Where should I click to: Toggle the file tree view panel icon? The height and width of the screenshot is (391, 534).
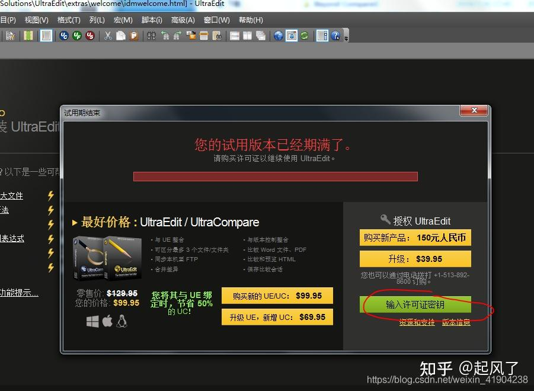click(322, 36)
